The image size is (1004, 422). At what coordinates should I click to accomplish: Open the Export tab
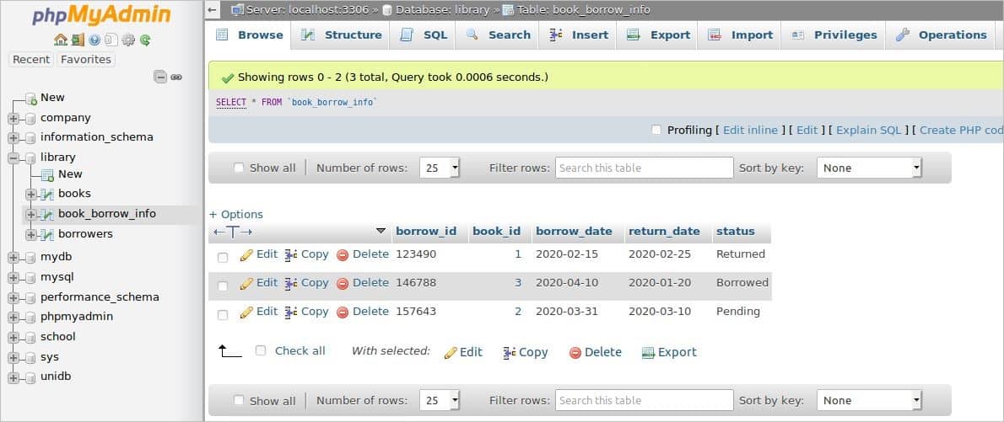[x=657, y=35]
